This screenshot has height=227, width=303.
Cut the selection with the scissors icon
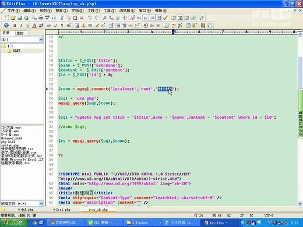(x=62, y=18)
